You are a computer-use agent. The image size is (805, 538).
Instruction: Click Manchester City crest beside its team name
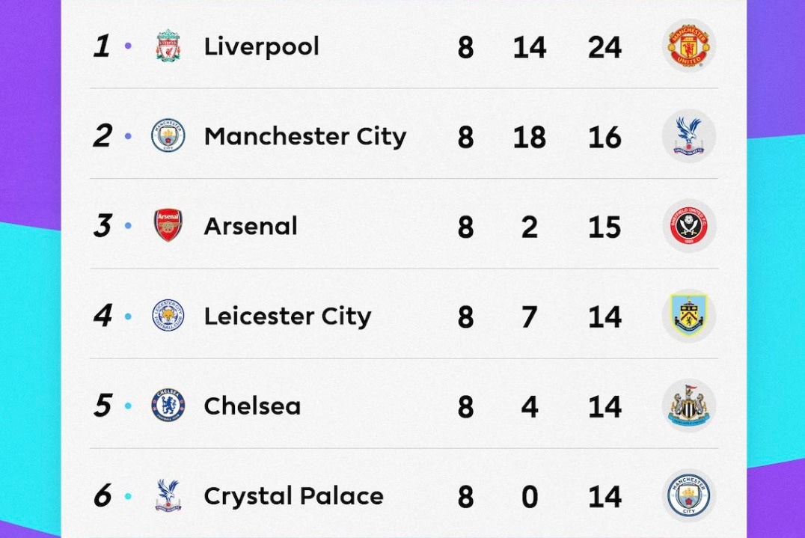click(x=168, y=136)
